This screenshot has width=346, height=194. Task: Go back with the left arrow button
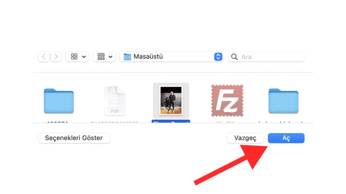tap(44, 57)
